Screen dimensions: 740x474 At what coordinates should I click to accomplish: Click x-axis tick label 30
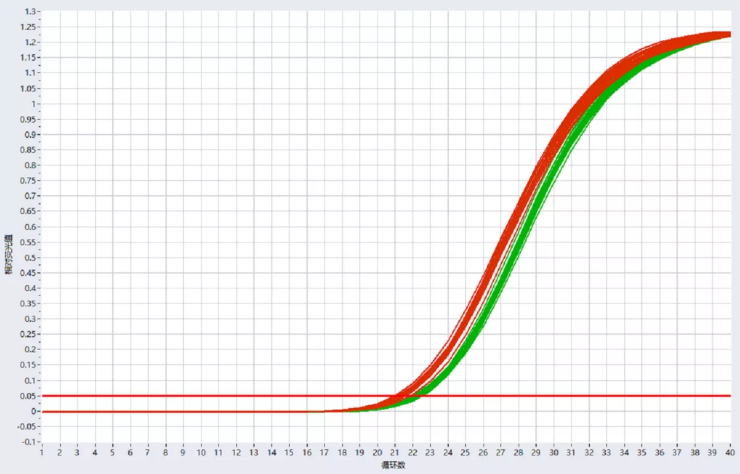point(554,453)
